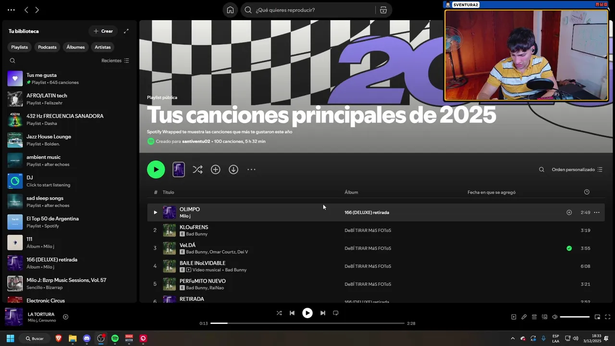This screenshot has height=346, width=615.
Task: Open Video musical link on BAILE INoLVIDABLE
Action: coord(207,270)
